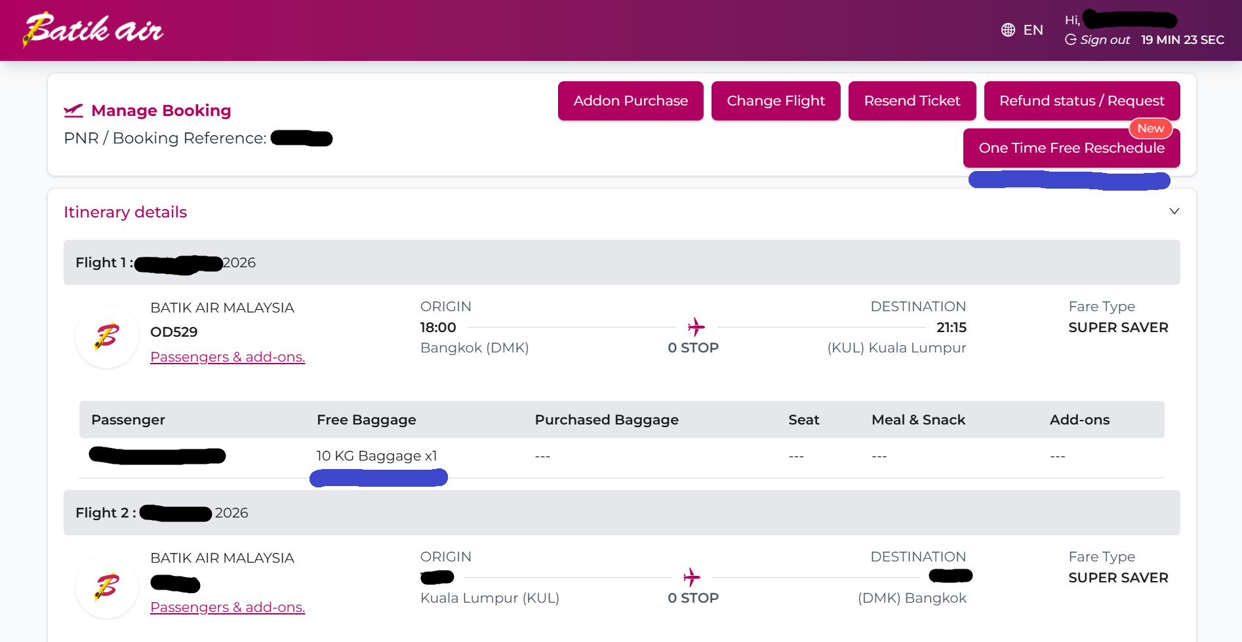1242x642 pixels.
Task: Click Flight 1 Batik Air round logo
Action: [x=107, y=337]
